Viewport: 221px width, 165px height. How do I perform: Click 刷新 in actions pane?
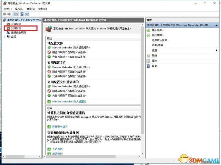coord(154,56)
